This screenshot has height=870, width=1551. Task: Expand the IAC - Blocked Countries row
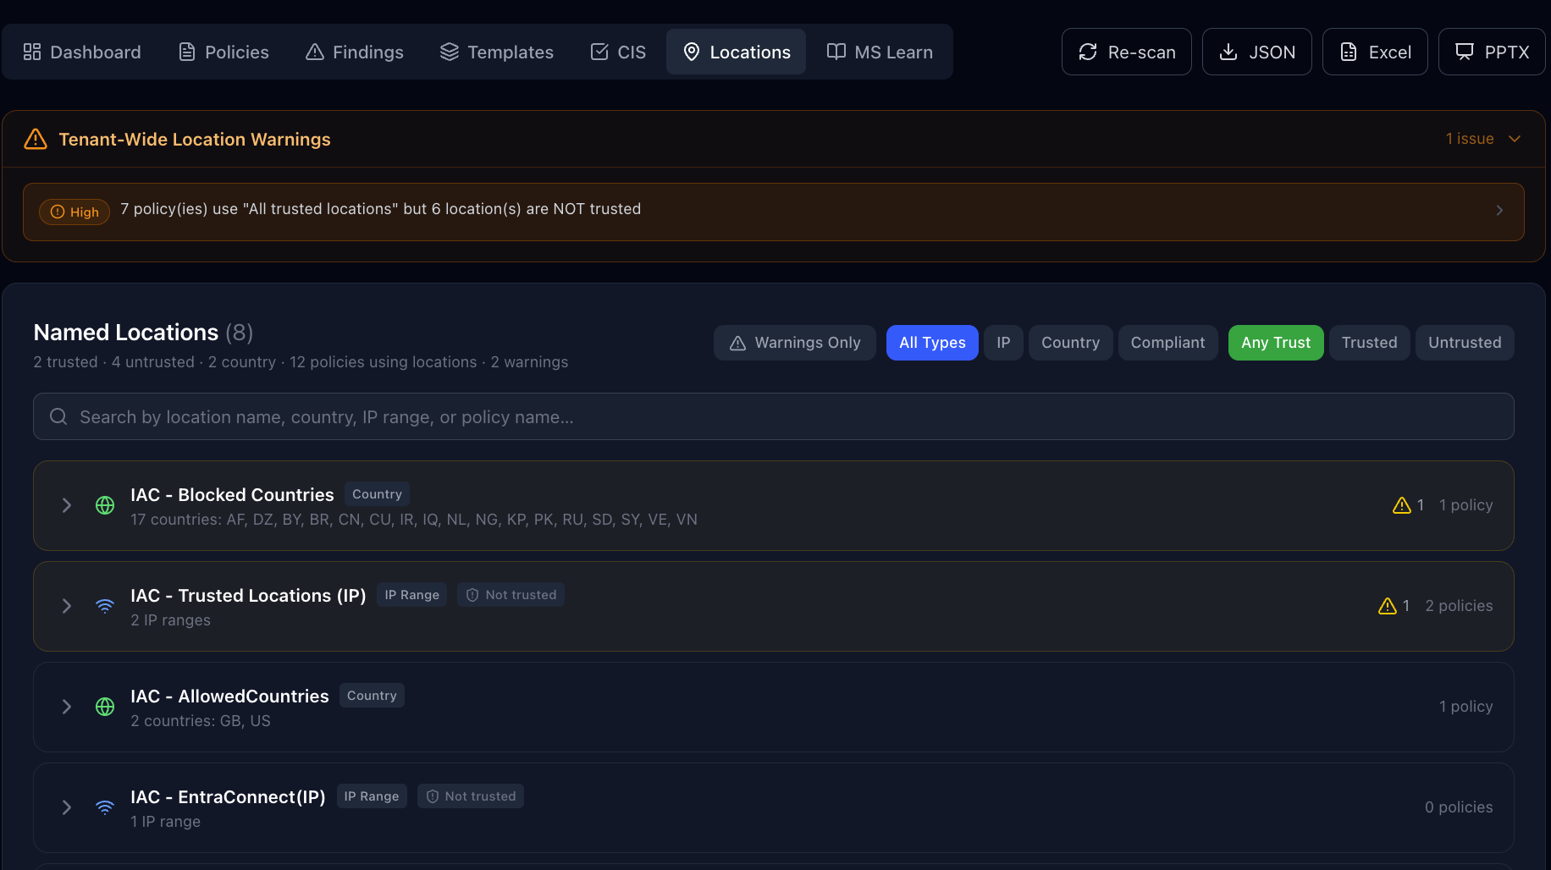[67, 505]
